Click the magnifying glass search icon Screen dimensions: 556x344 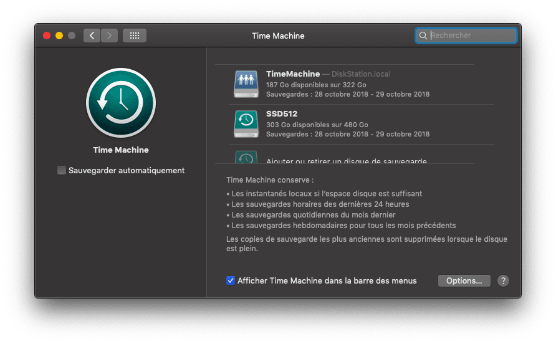423,36
